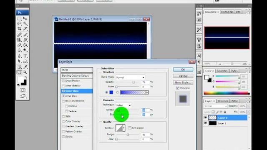Viewport: 267px width, 150px height.
Task: Hide Layer 2 with eye icon
Action: click(205, 117)
